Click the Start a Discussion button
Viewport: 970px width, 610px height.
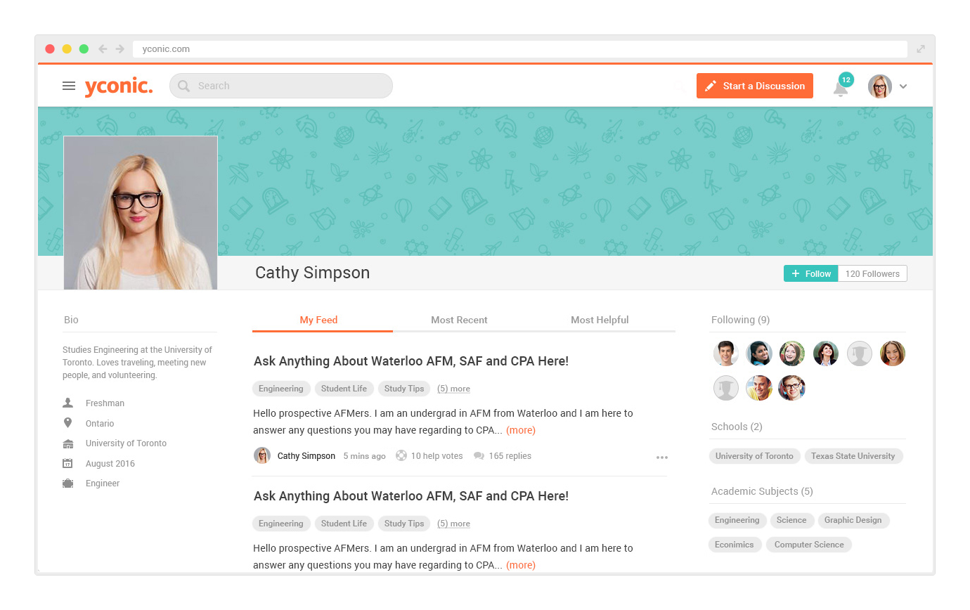pos(755,86)
